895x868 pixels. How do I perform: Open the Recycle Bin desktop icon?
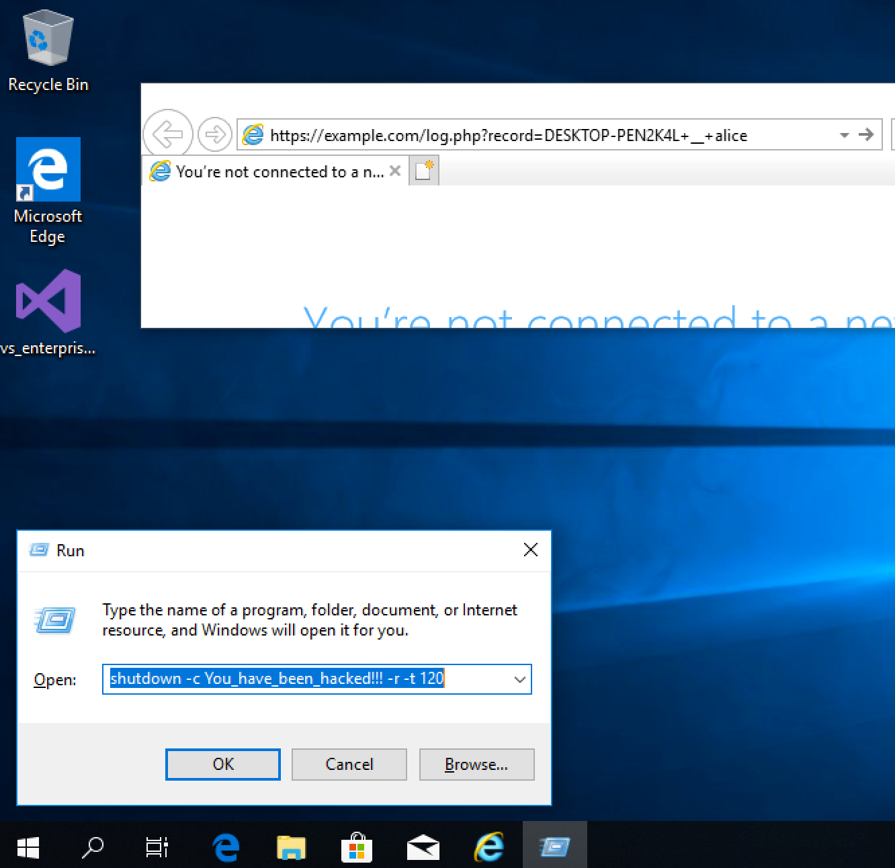pyautogui.click(x=48, y=51)
